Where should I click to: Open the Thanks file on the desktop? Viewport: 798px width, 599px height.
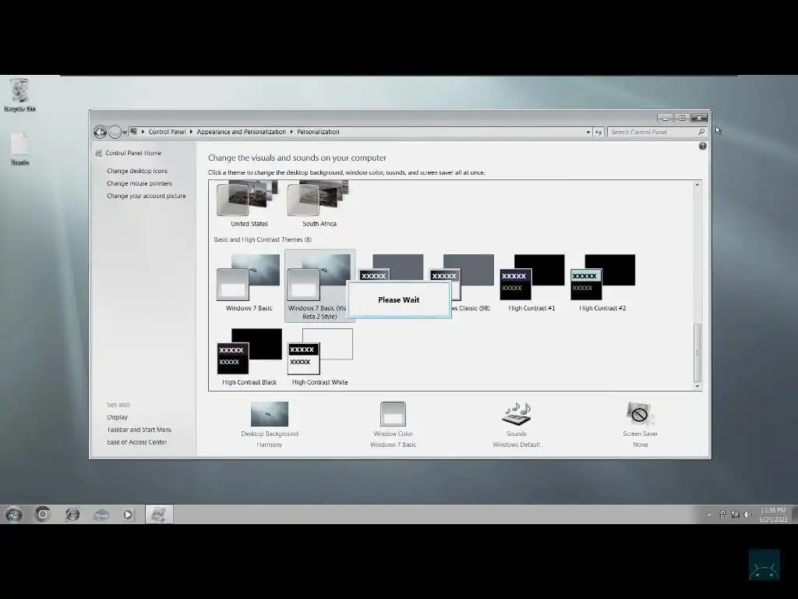pyautogui.click(x=19, y=149)
